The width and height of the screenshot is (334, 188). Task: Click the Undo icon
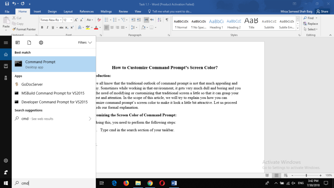pyautogui.click(x=14, y=4)
